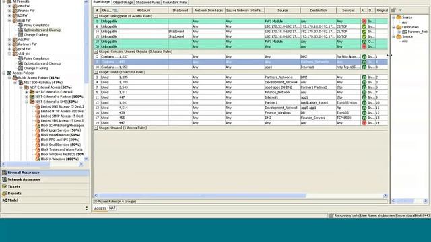Click the L2 FW firewall icon
This screenshot has width=431, height=242.
tap(15, 15)
